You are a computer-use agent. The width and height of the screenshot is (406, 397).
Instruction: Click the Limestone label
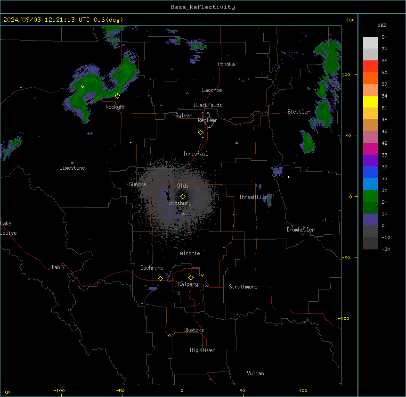72,168
